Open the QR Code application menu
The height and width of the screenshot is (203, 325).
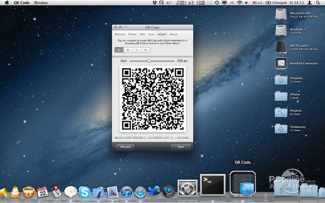(21, 3)
